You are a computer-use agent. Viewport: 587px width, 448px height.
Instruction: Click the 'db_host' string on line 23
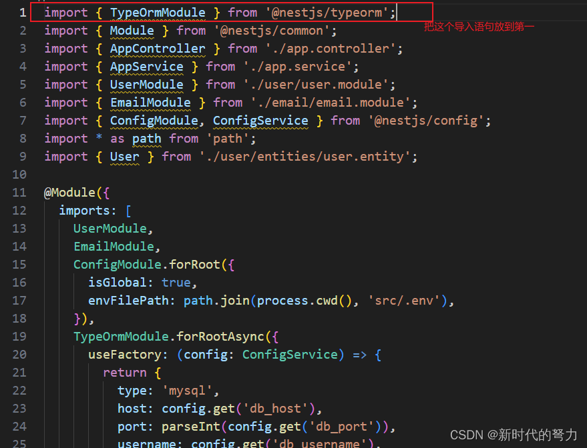click(276, 408)
